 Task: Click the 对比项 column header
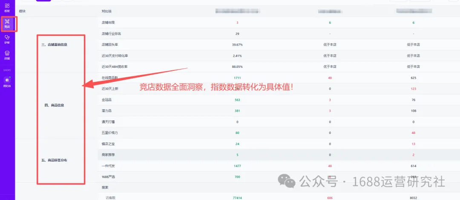[x=106, y=11]
